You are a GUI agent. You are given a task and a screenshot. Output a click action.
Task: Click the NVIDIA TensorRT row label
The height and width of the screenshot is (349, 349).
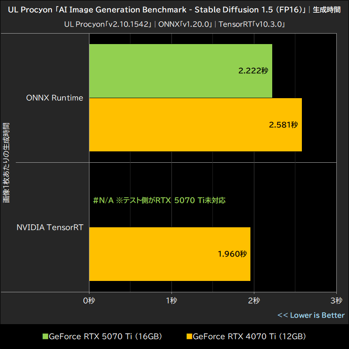49,227
